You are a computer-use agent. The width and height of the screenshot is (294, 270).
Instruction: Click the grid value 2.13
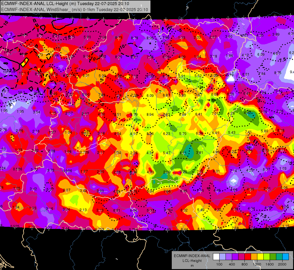[x=83, y=210]
